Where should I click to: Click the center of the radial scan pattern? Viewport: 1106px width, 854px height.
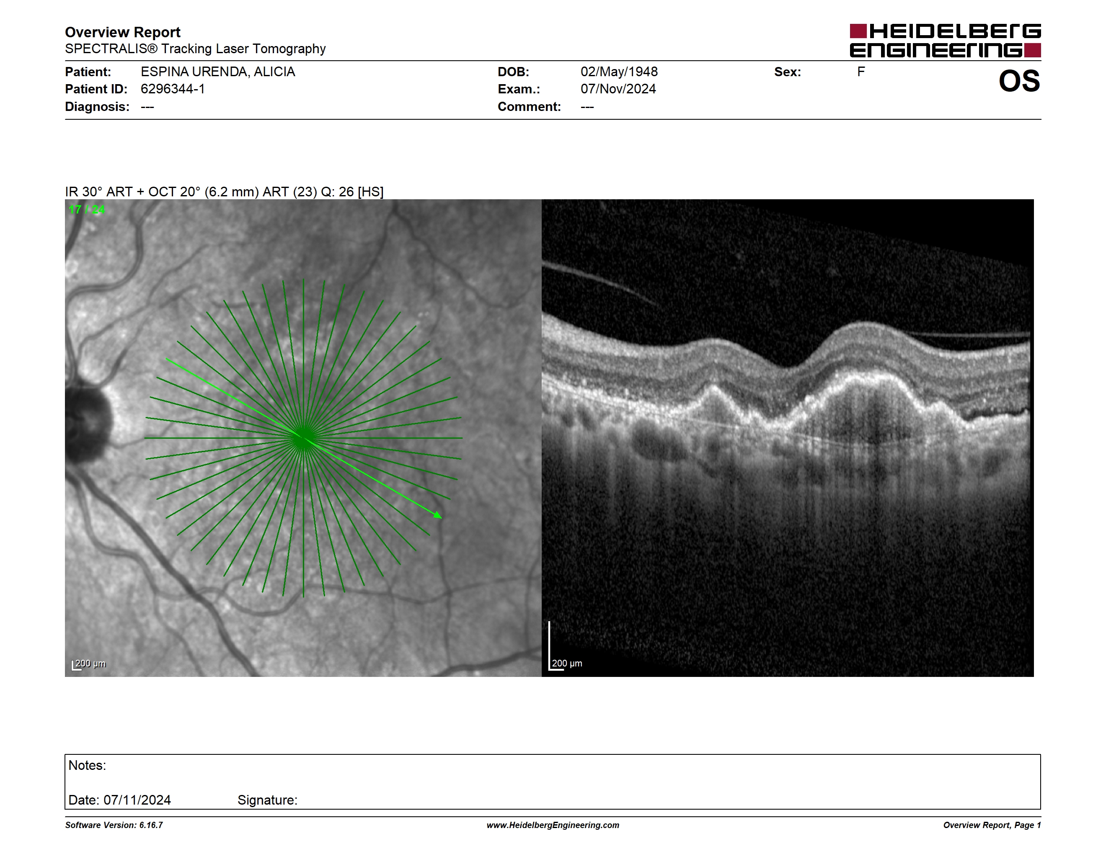pyautogui.click(x=303, y=438)
